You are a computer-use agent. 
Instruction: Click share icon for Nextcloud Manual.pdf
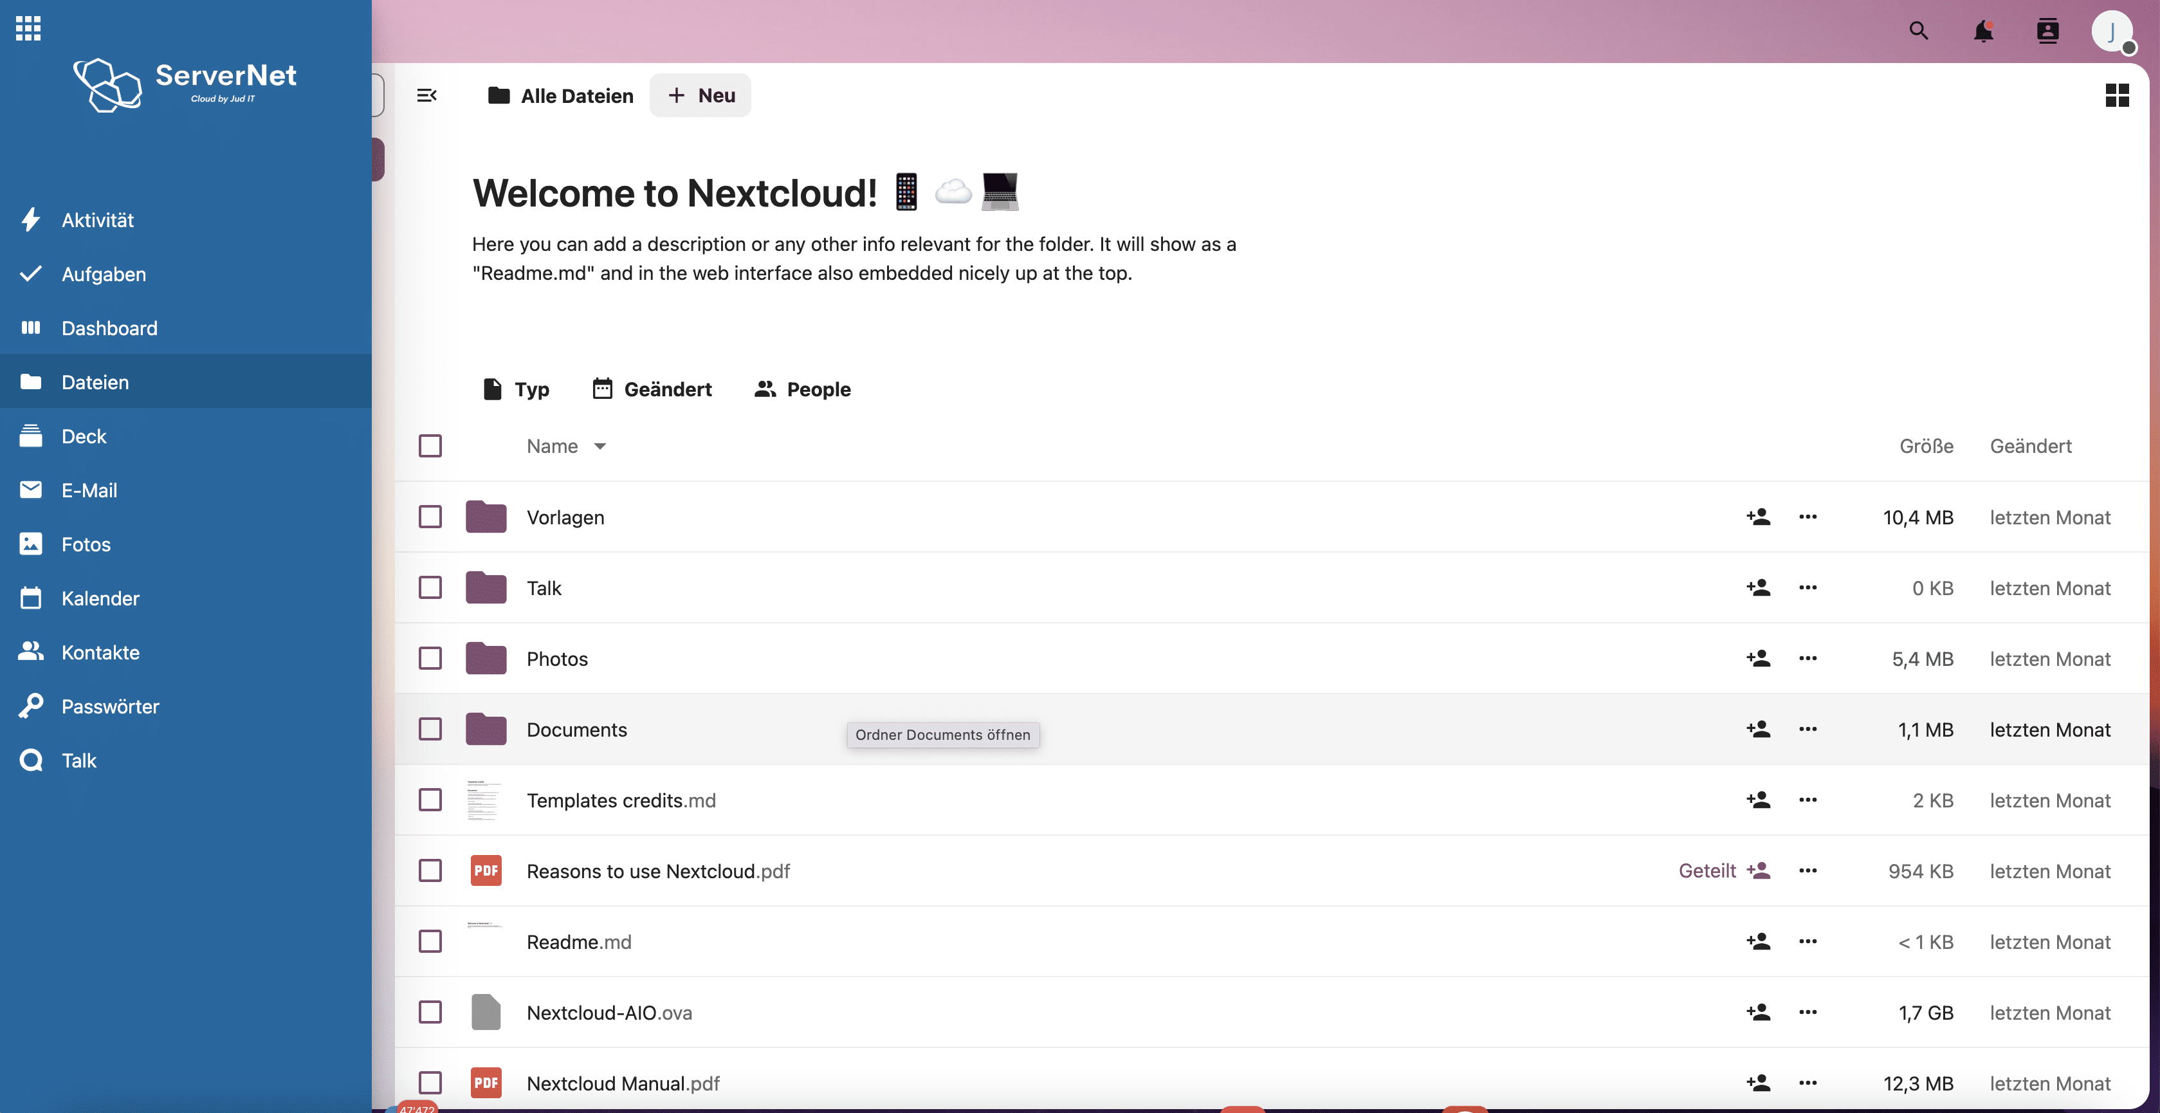(1759, 1083)
